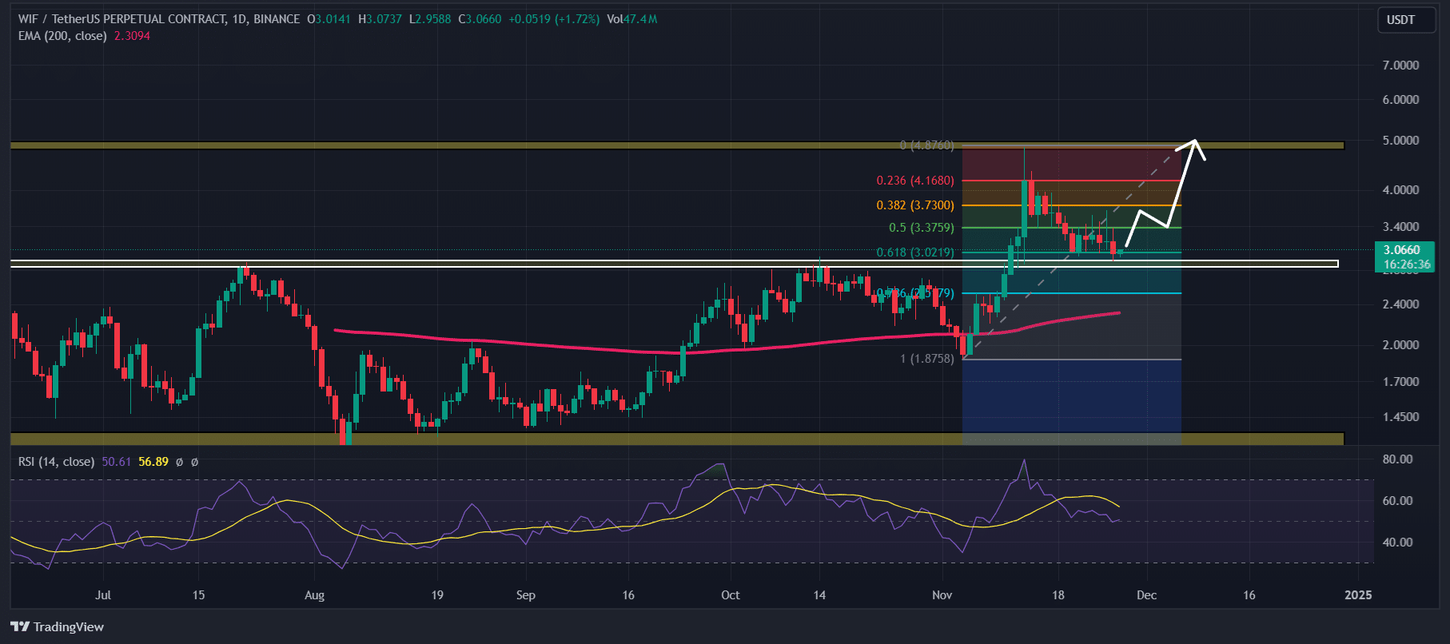
Task: Click the Aug label on time axis
Action: tap(315, 594)
